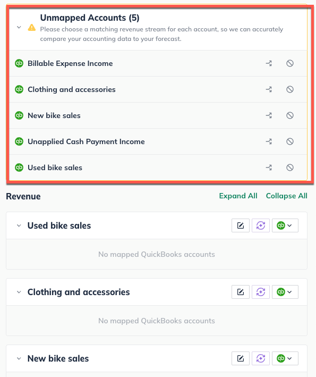
Task: Select unmapped Unapplied Cash Payment Income row
Action: click(158, 141)
